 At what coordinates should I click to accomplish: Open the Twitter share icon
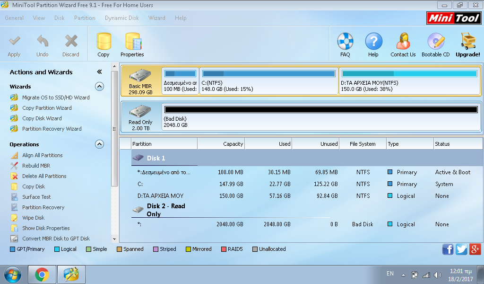(461, 249)
